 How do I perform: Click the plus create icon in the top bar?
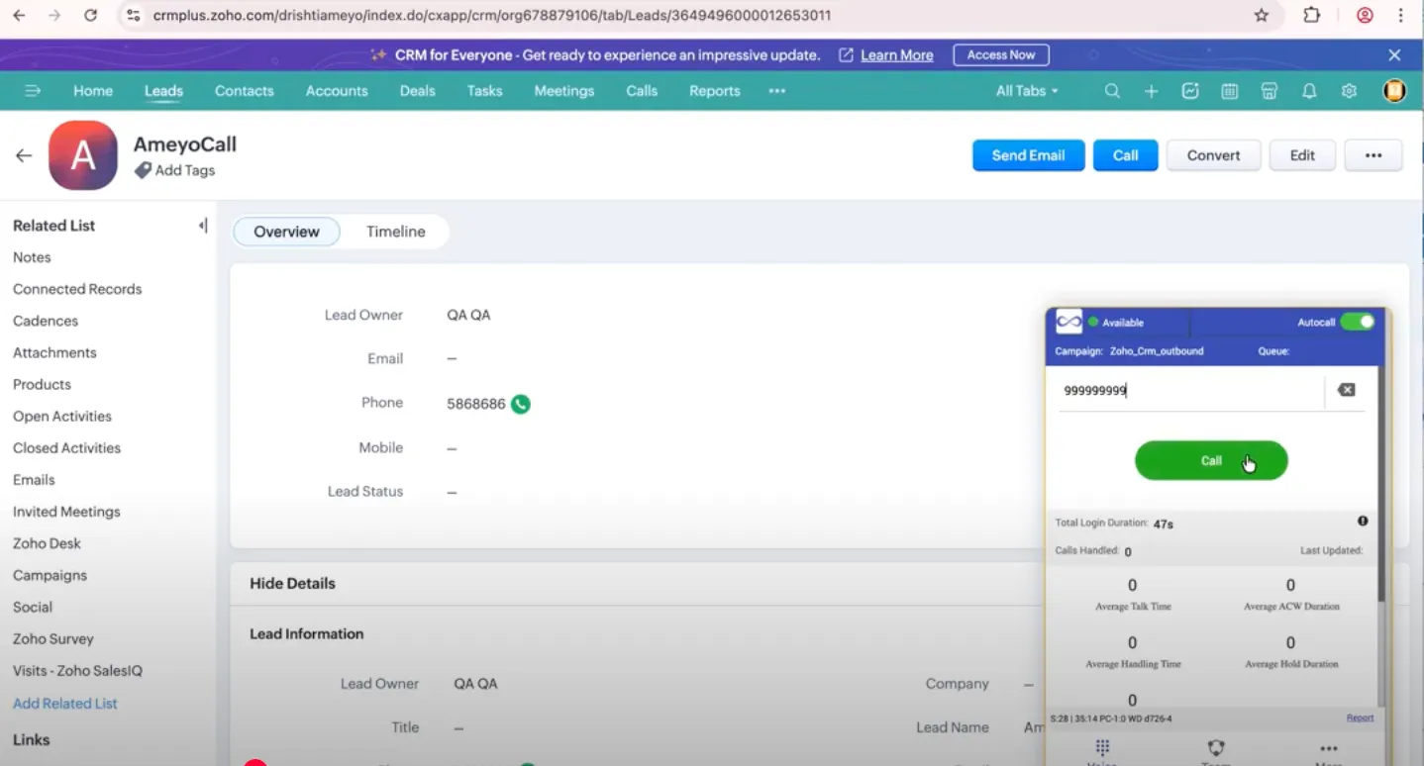[x=1151, y=91]
